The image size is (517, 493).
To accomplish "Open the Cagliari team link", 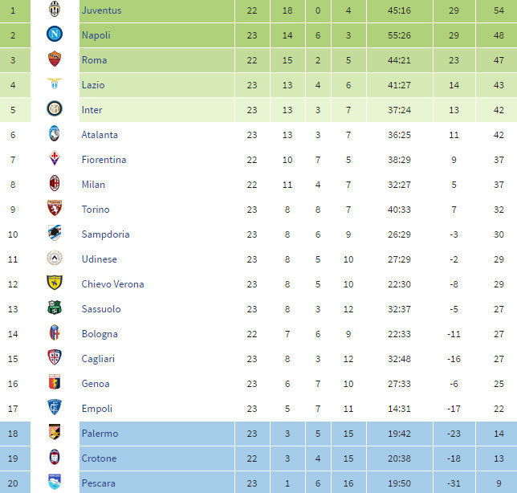I will point(99,359).
